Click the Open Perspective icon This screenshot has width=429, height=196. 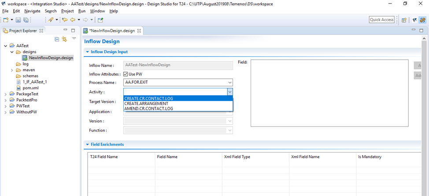404,20
